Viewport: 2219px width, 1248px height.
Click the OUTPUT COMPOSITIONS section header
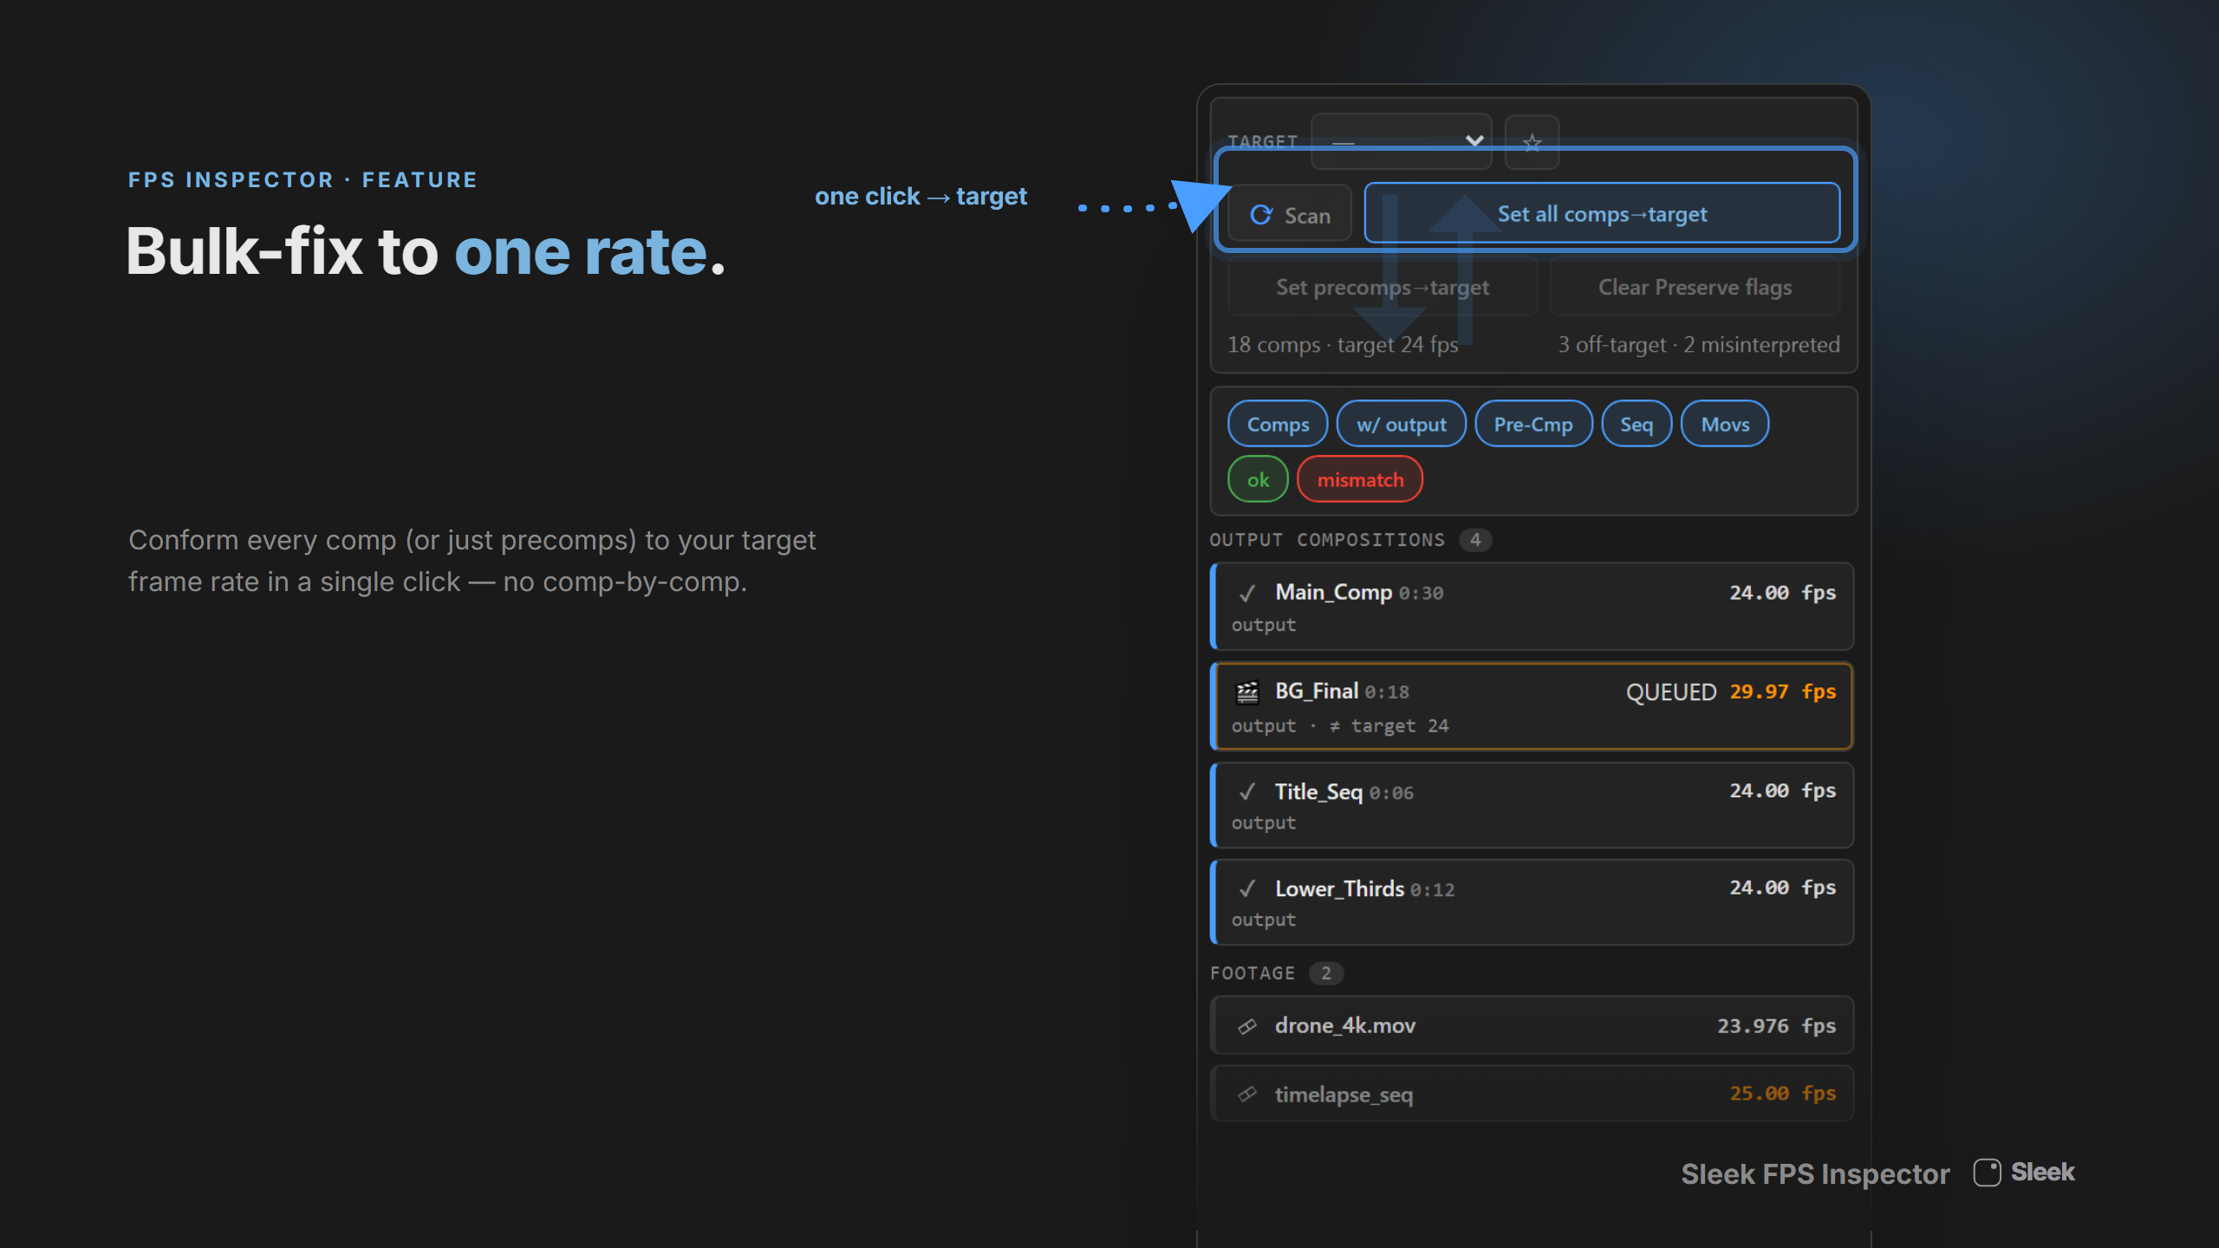point(1327,540)
